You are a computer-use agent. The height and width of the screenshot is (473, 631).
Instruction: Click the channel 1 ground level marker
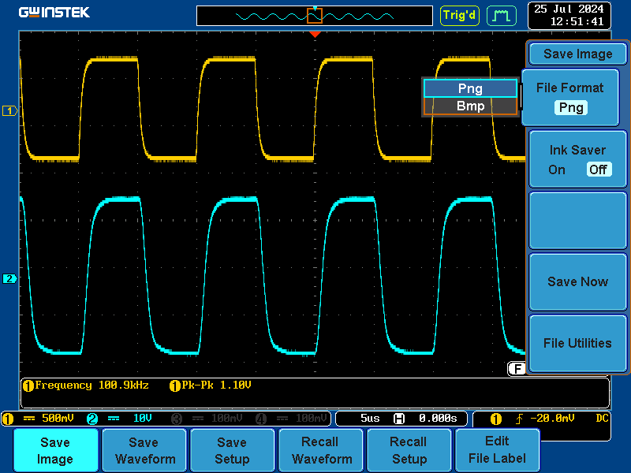coord(9,110)
